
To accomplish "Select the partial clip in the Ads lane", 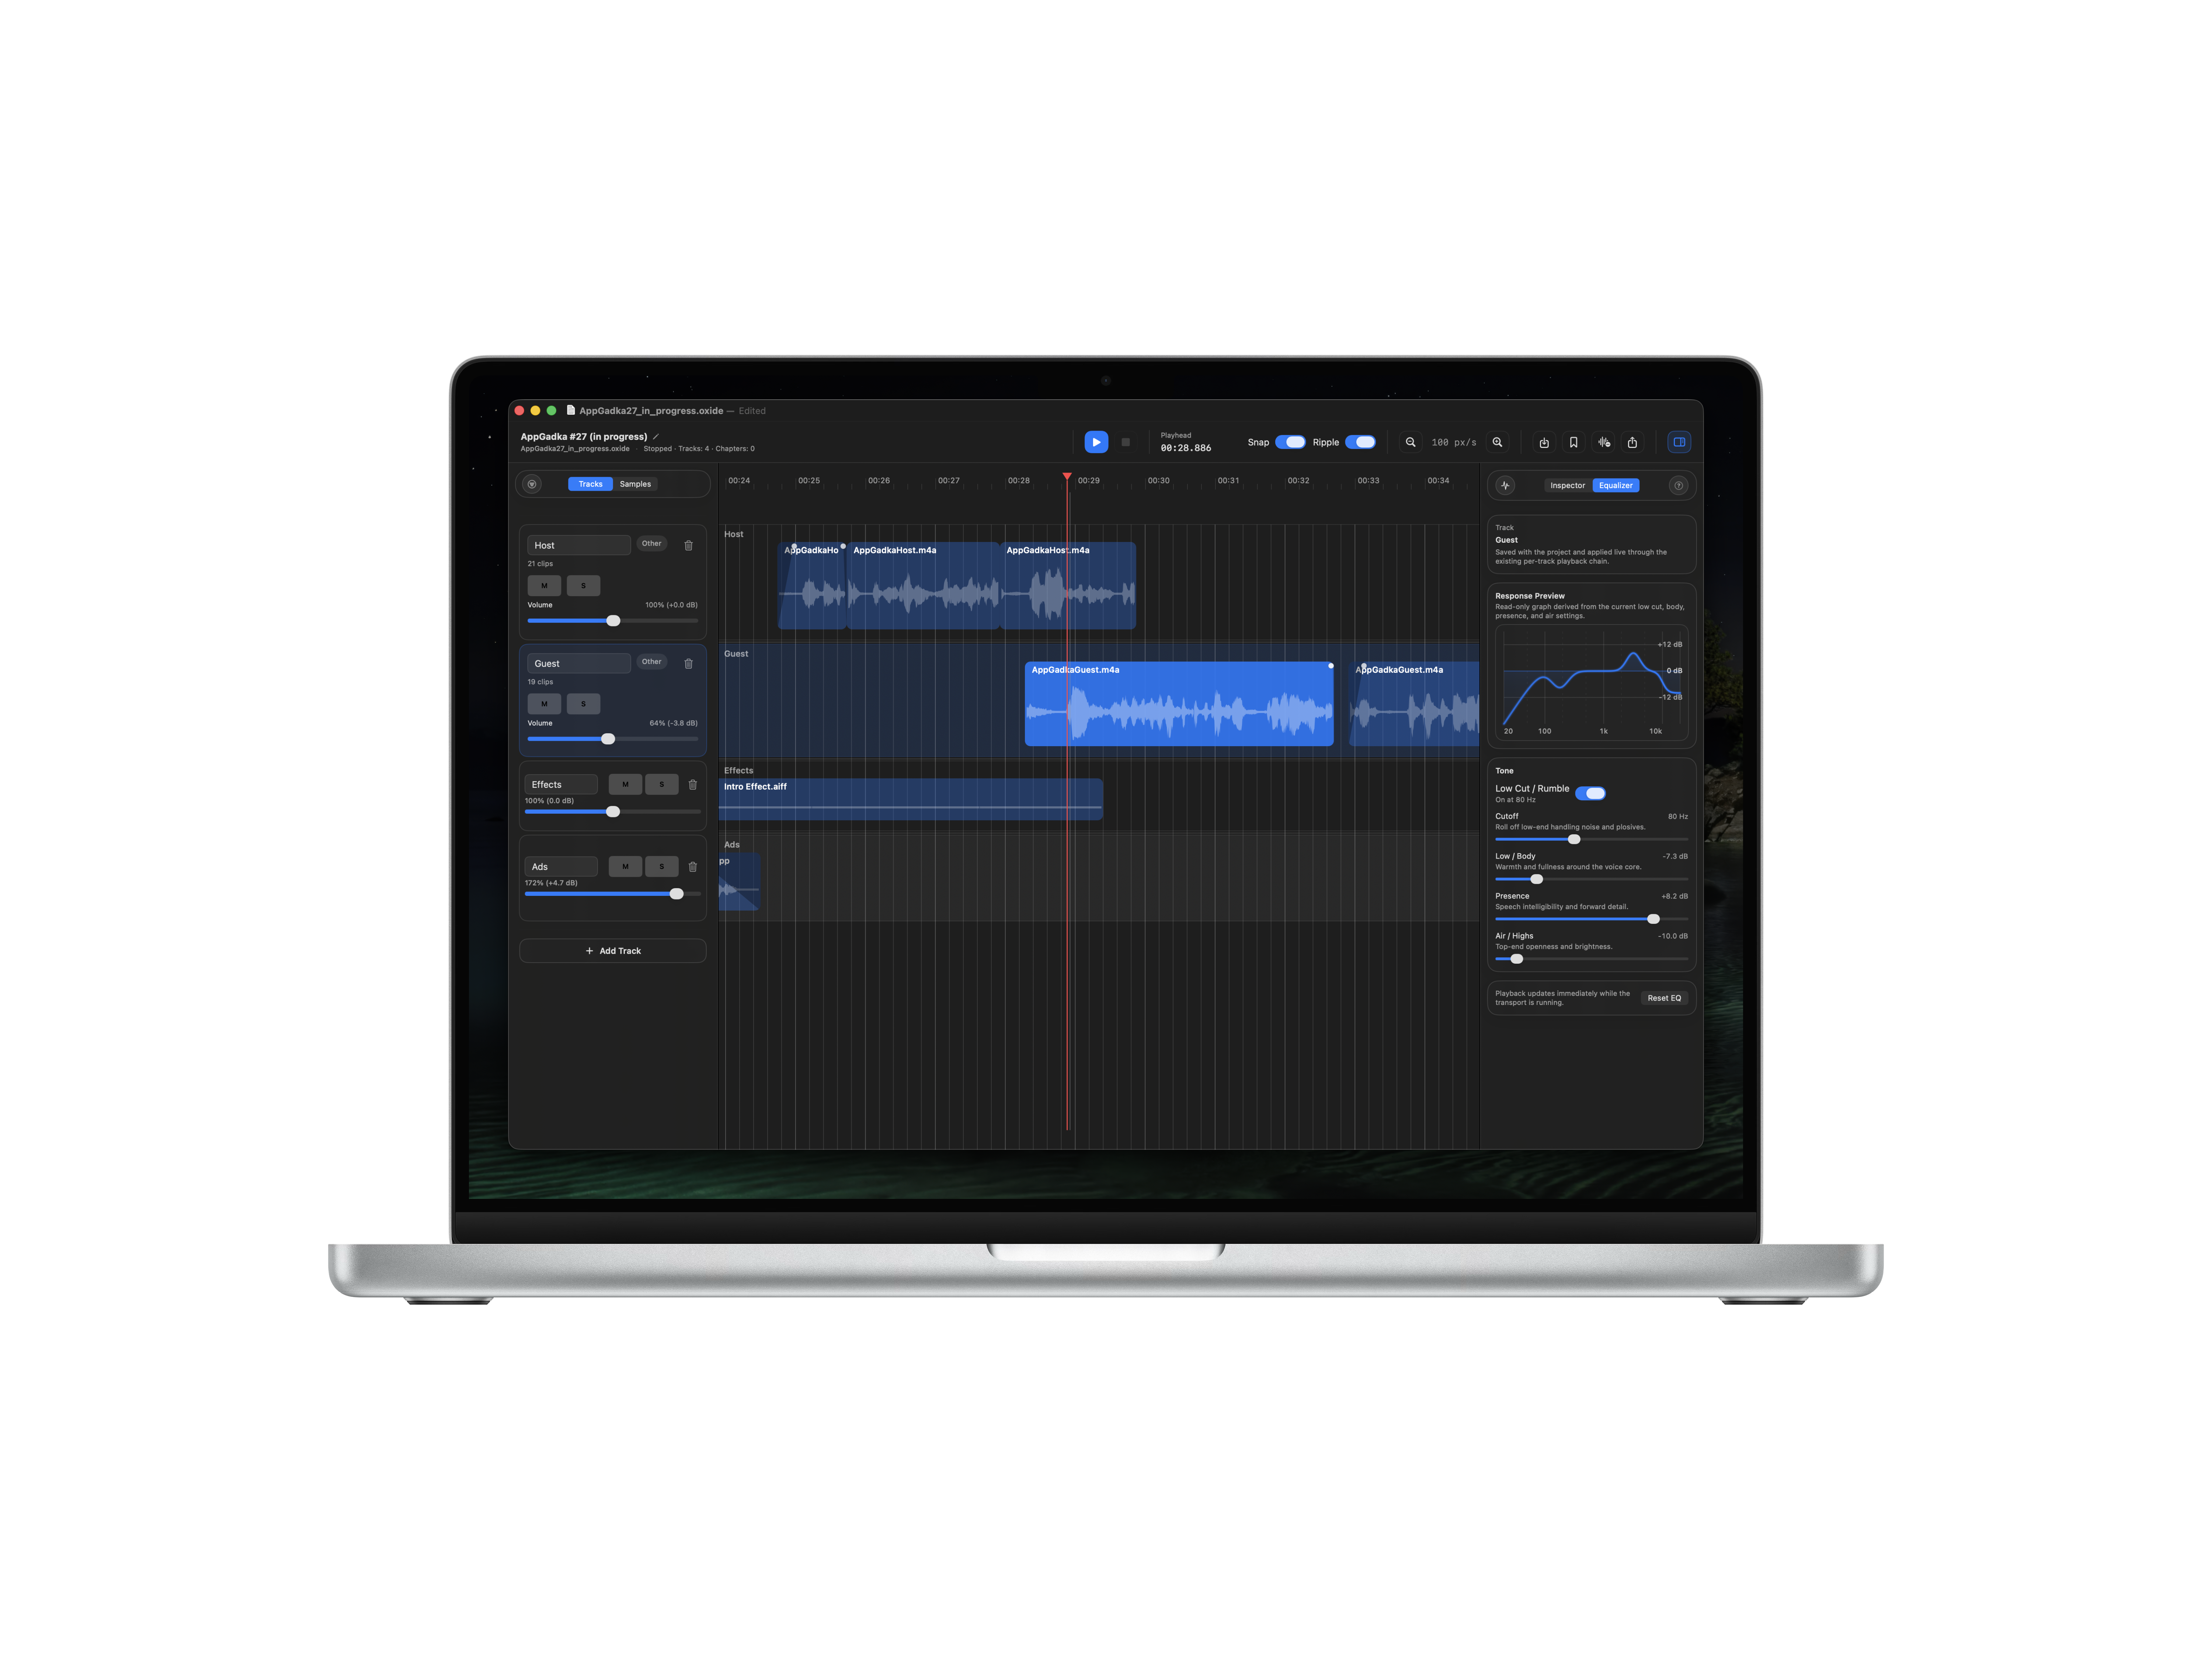I will pos(739,881).
